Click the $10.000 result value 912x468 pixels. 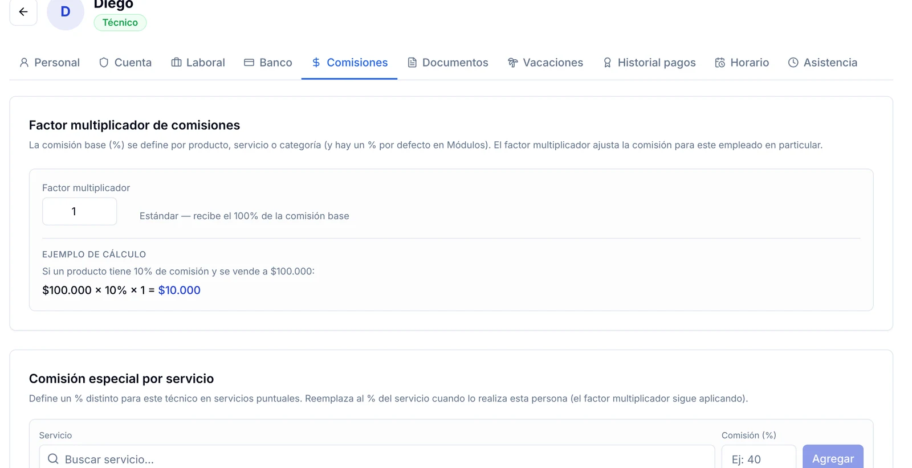tap(180, 290)
